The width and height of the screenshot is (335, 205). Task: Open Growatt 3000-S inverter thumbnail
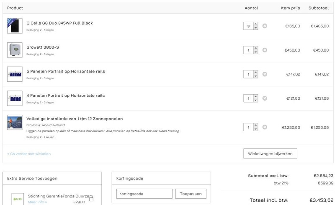click(x=15, y=50)
